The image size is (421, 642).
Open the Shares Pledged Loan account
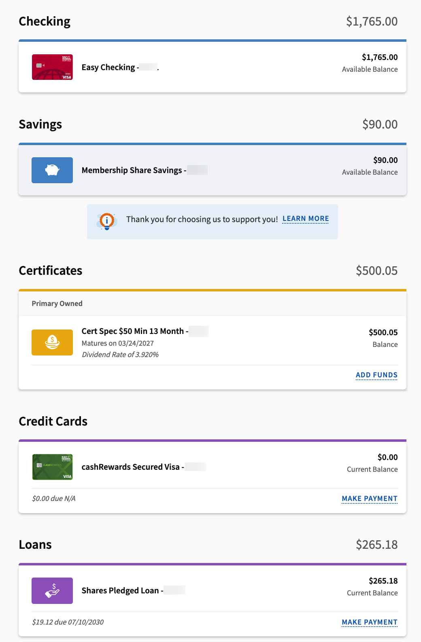click(x=120, y=591)
